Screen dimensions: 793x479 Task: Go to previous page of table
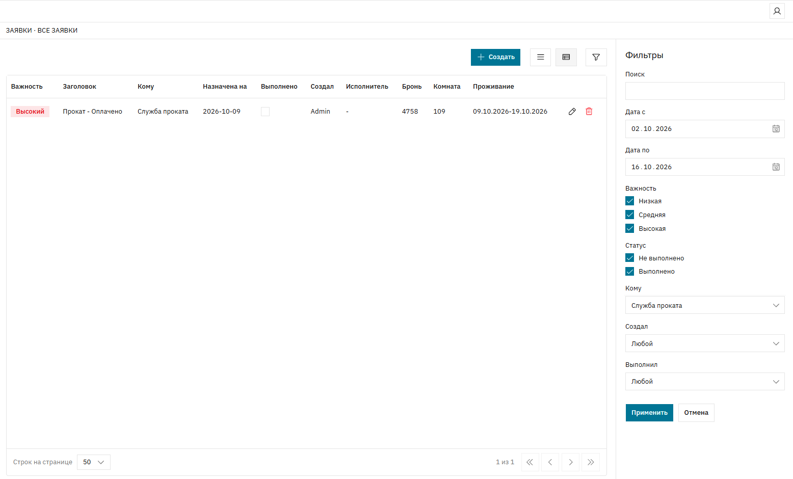pos(550,462)
